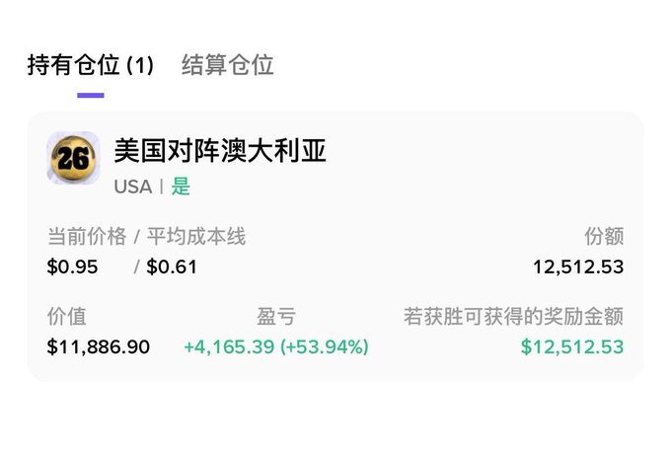
Task: Switch to the 结算仓位 tab
Action: tap(227, 65)
